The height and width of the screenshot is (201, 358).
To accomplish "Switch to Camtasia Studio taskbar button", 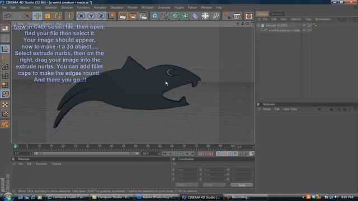I will (111, 197).
